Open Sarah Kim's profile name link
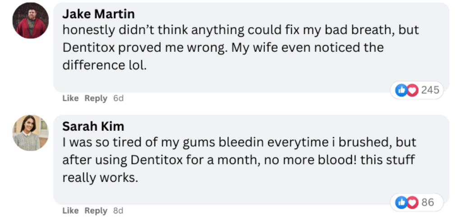Screen dimensions: 462x221 point(93,126)
